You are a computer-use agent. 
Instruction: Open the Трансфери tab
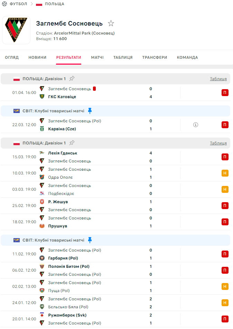(x=155, y=57)
